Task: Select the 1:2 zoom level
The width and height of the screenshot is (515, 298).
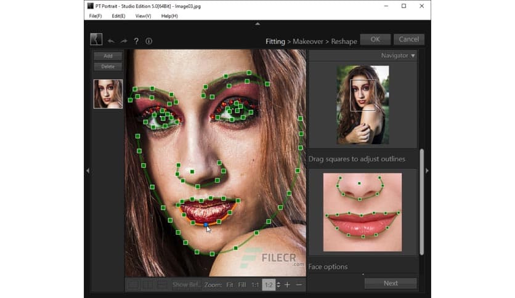Action: 269,284
